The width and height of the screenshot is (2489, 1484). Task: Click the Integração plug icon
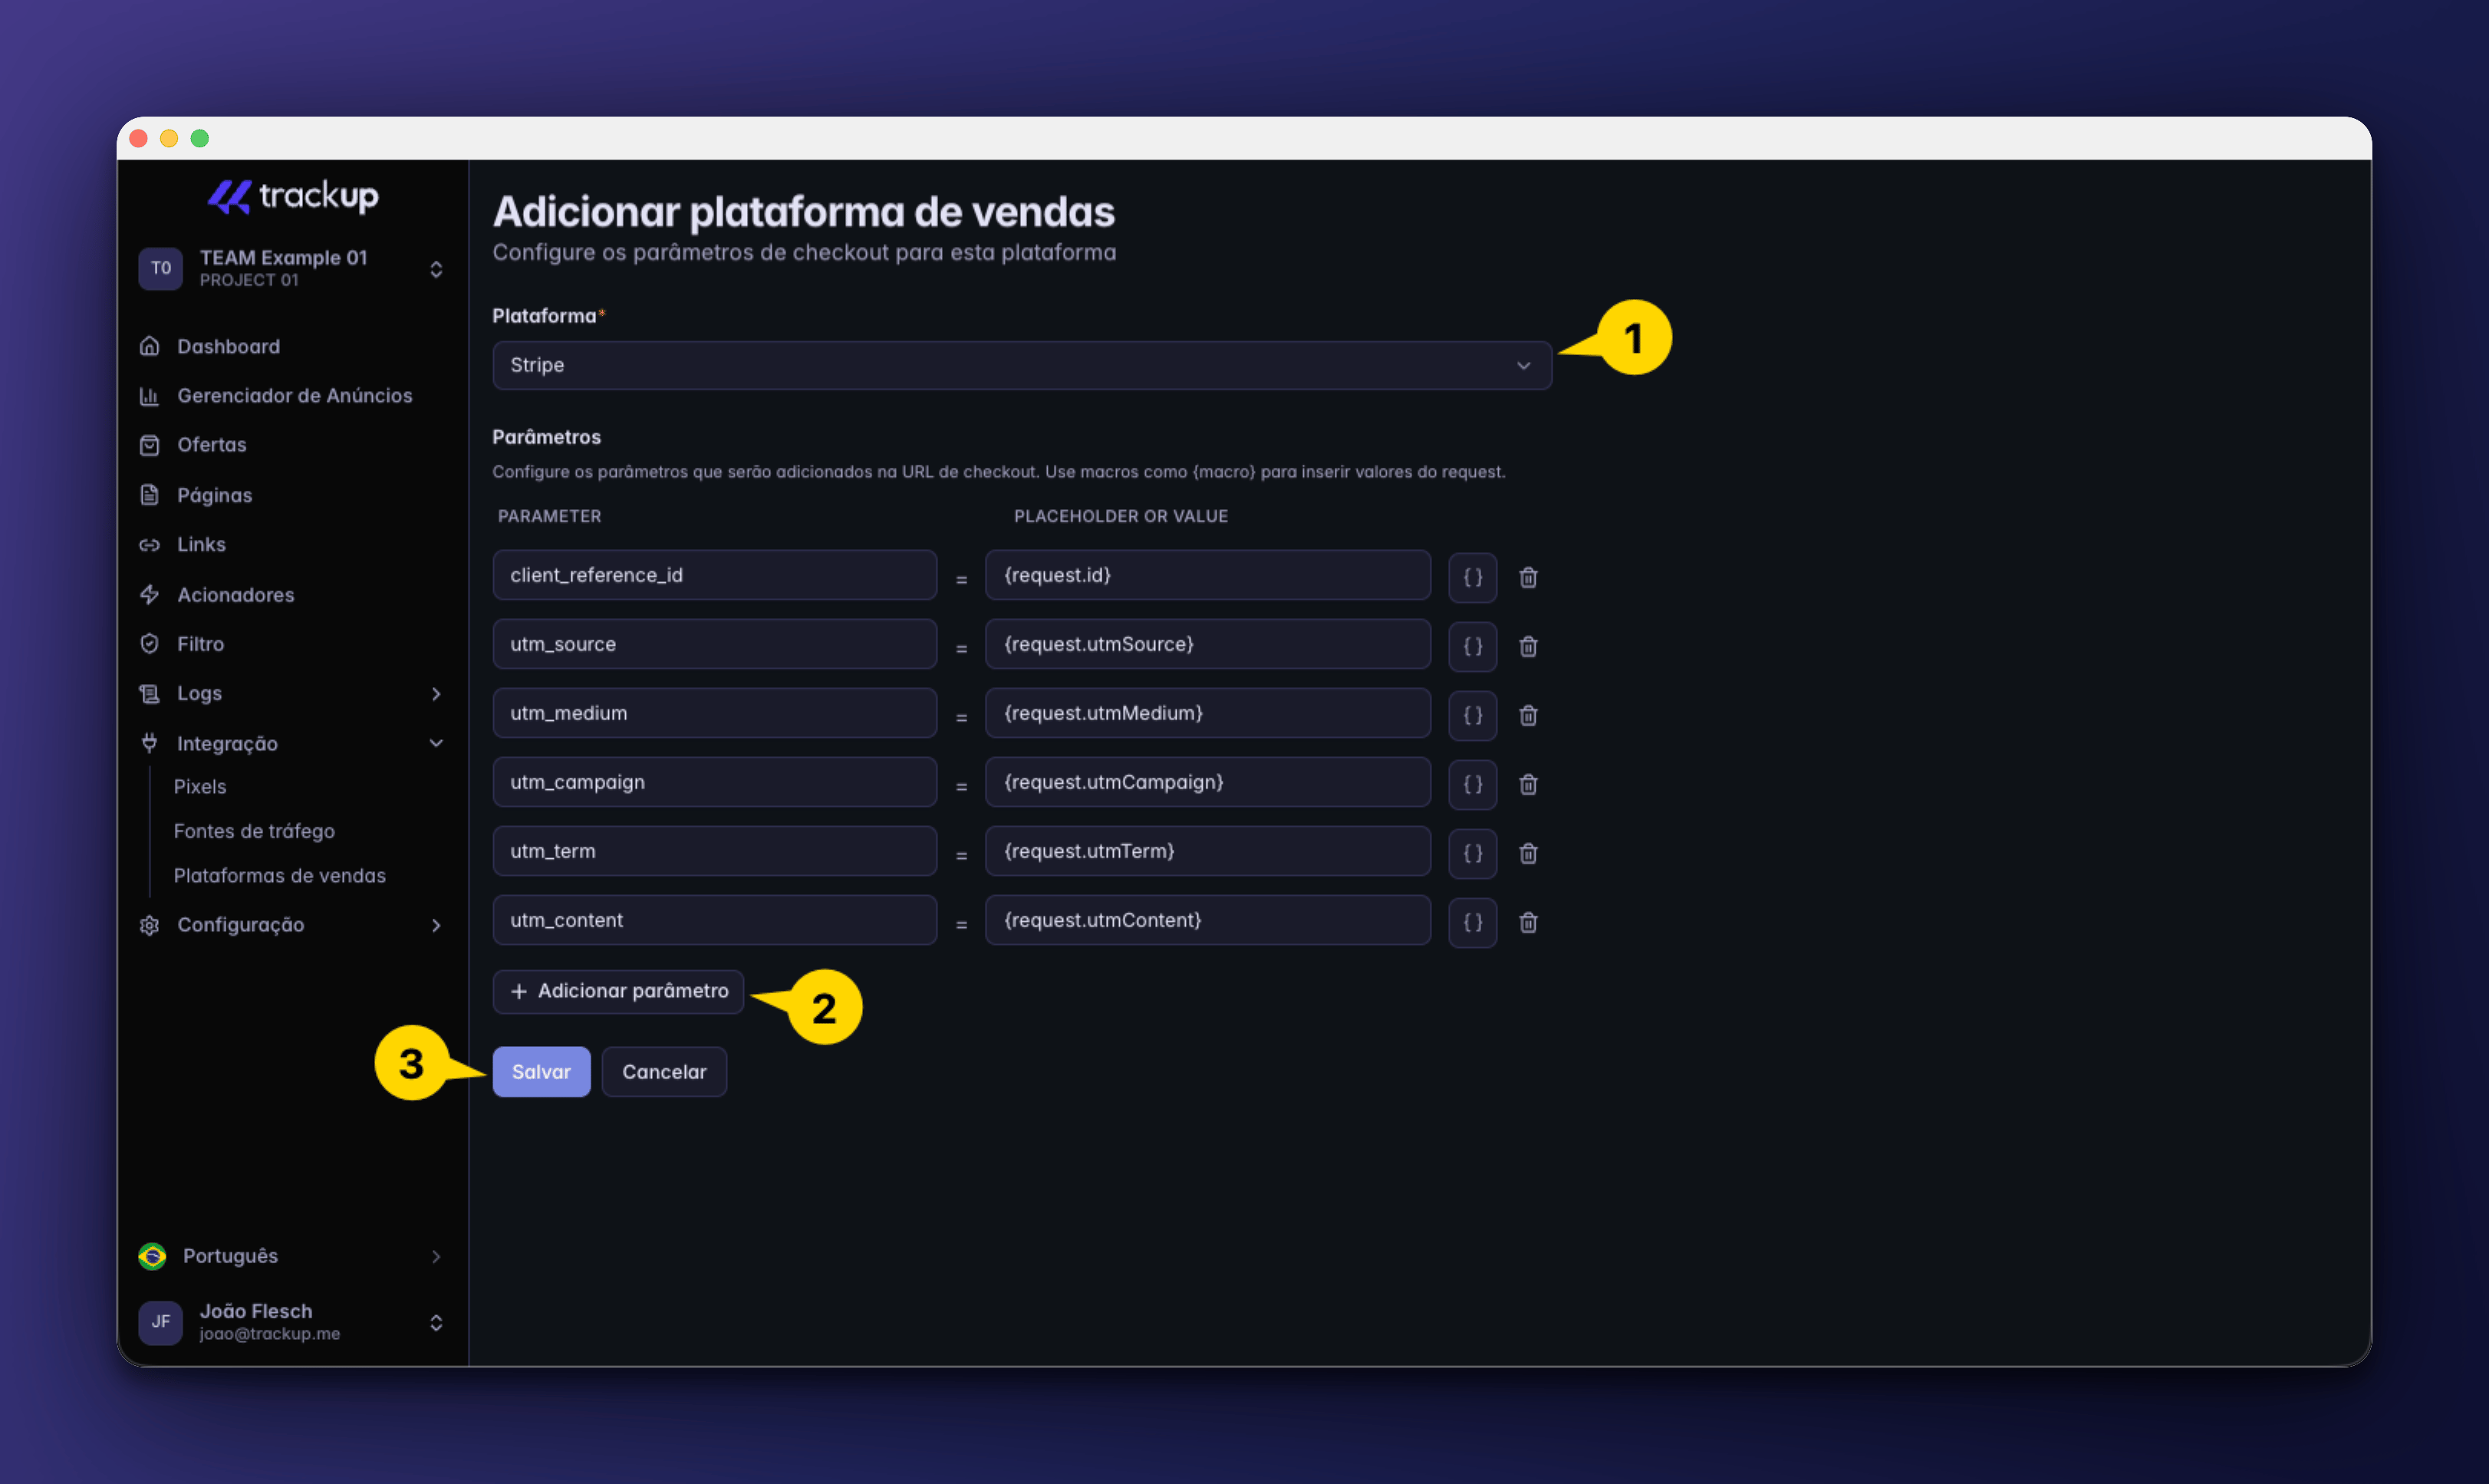tap(150, 743)
